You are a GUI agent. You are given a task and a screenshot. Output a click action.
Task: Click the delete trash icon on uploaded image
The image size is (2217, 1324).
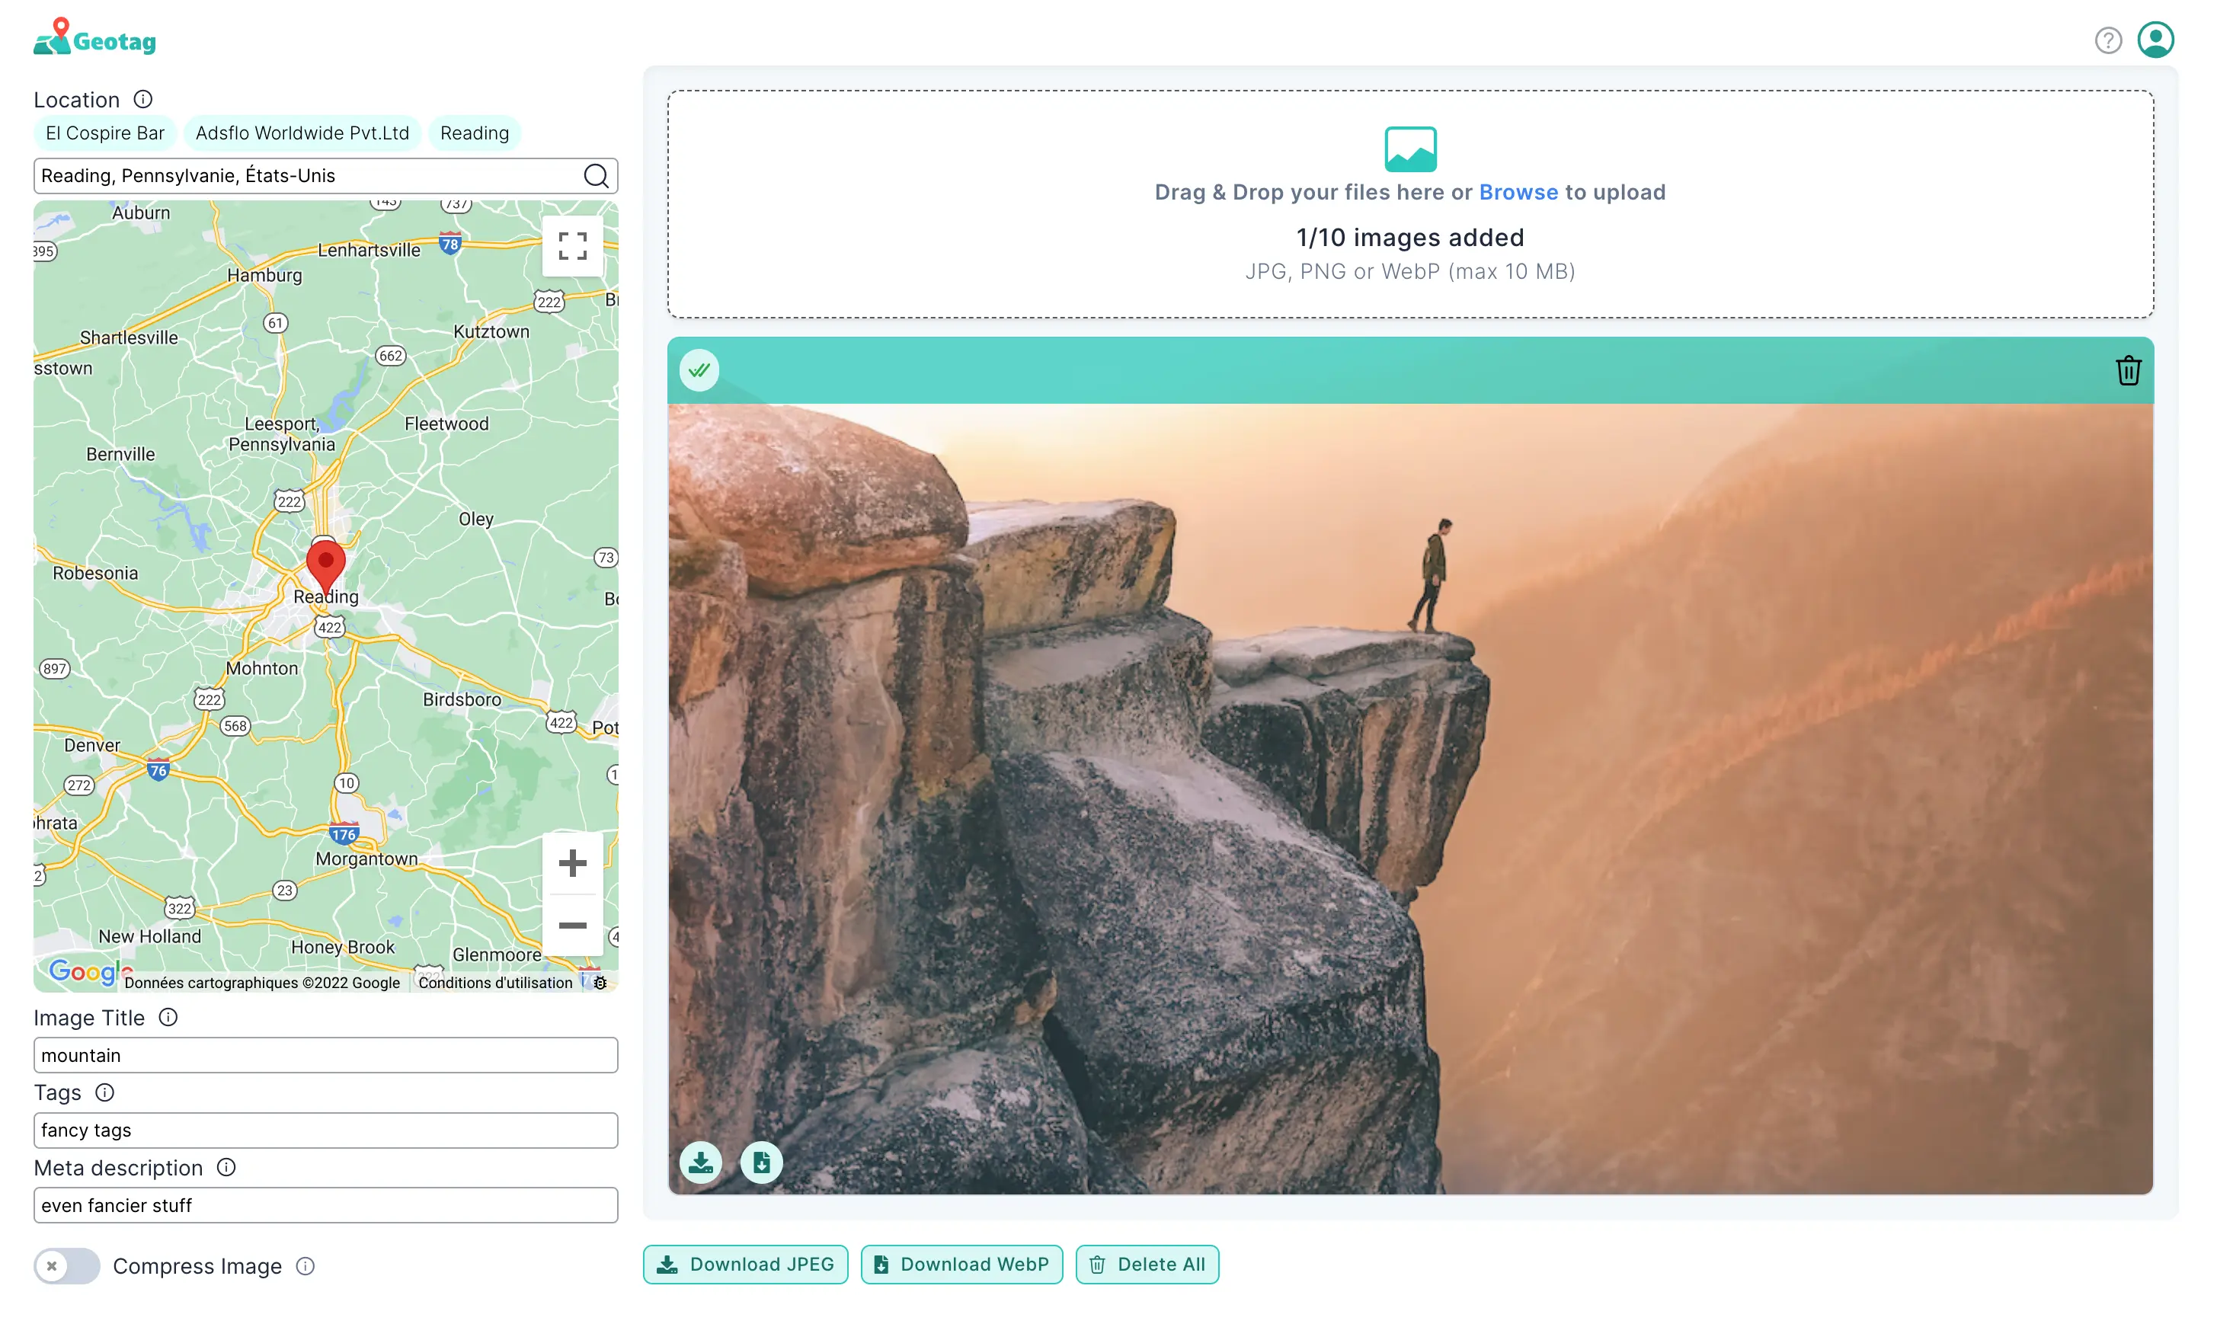2127,369
